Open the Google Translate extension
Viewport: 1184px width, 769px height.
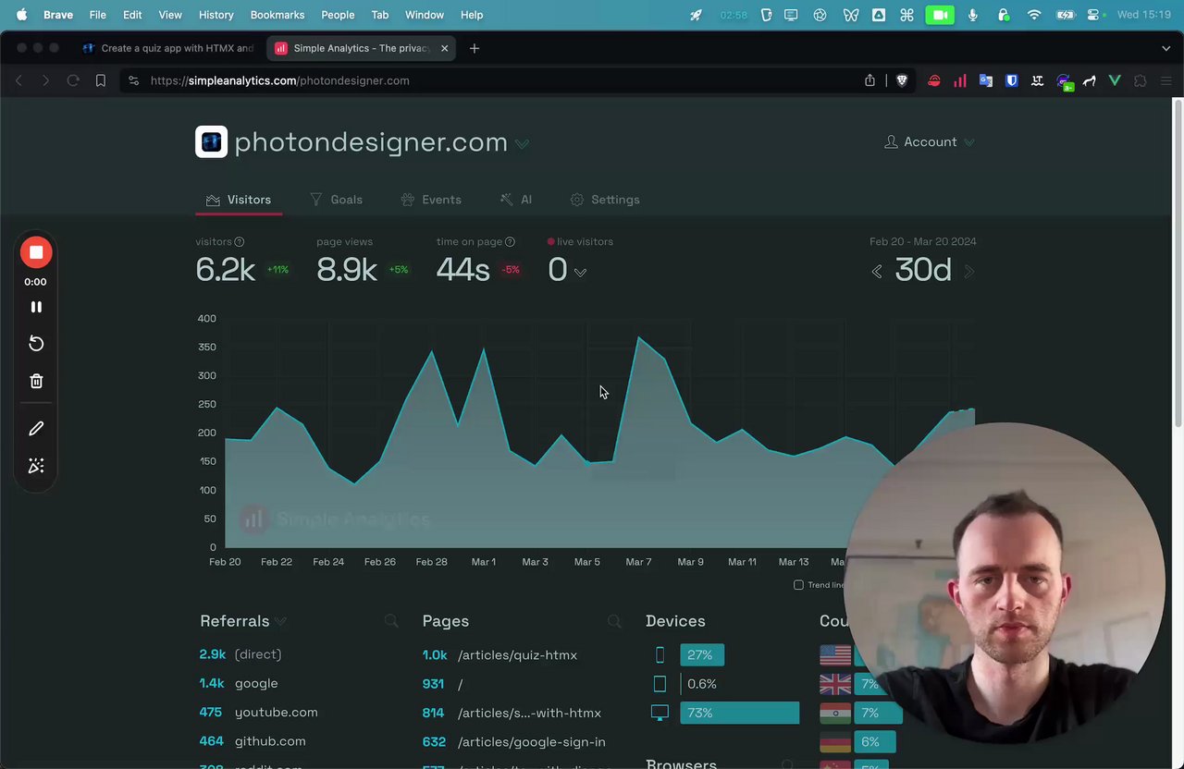click(x=986, y=80)
